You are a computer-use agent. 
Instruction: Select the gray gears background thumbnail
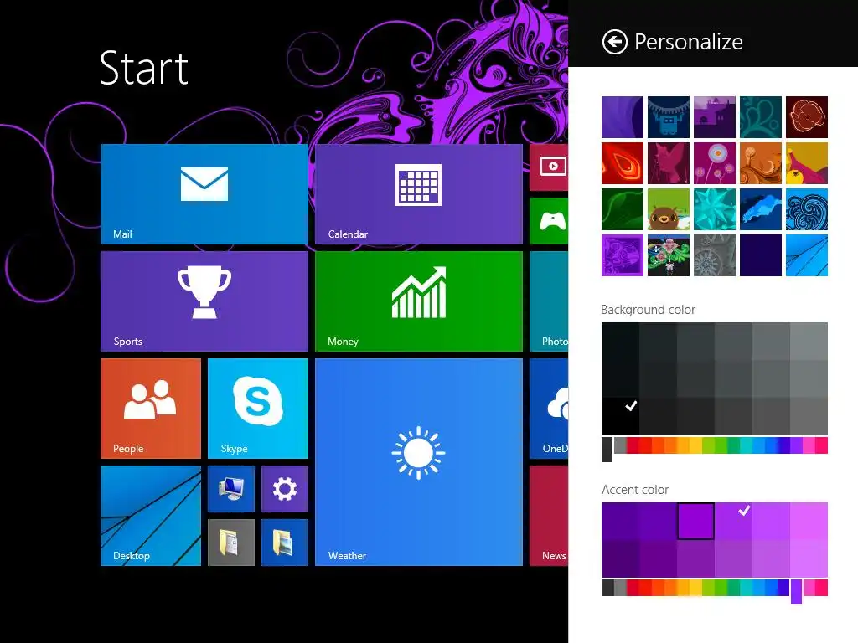click(714, 255)
